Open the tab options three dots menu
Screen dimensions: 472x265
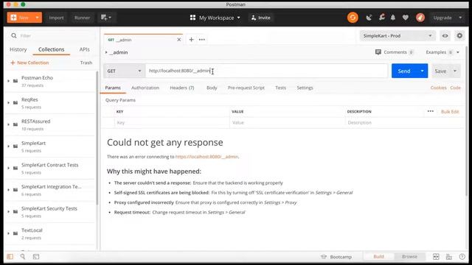coord(201,40)
